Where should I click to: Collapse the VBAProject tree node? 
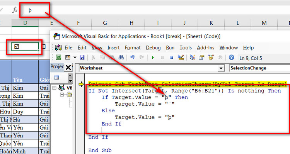pyautogui.click(x=54, y=88)
